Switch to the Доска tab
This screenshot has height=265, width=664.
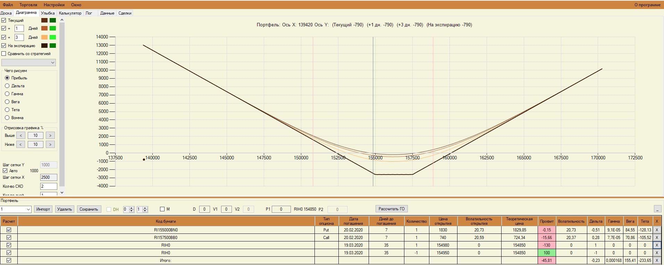coord(6,13)
